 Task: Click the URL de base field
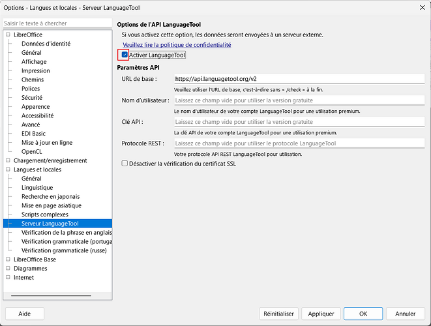click(x=299, y=79)
